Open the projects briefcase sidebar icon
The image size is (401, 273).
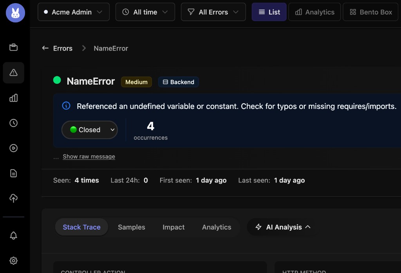tap(14, 47)
